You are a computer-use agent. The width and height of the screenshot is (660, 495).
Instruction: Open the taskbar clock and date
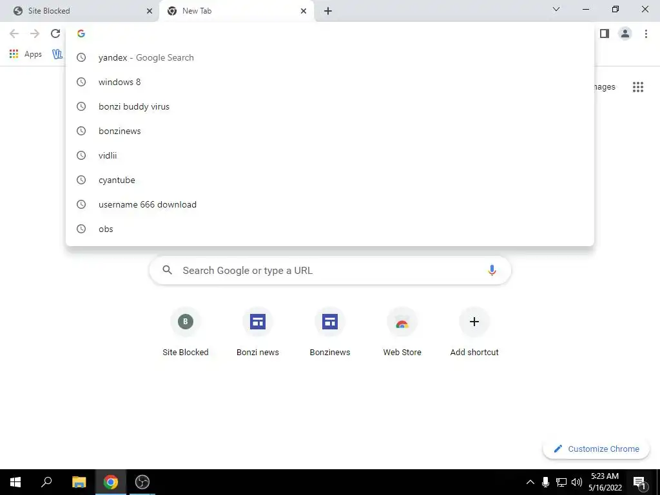pyautogui.click(x=605, y=482)
